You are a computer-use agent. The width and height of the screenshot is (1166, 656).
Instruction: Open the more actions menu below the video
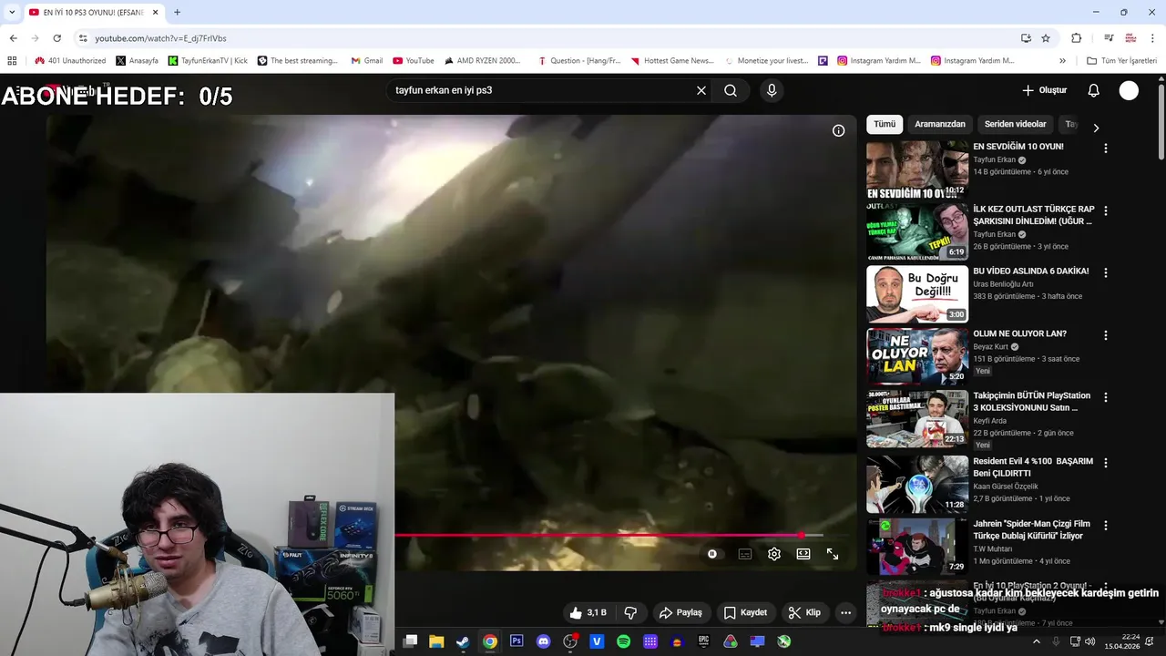click(x=846, y=613)
